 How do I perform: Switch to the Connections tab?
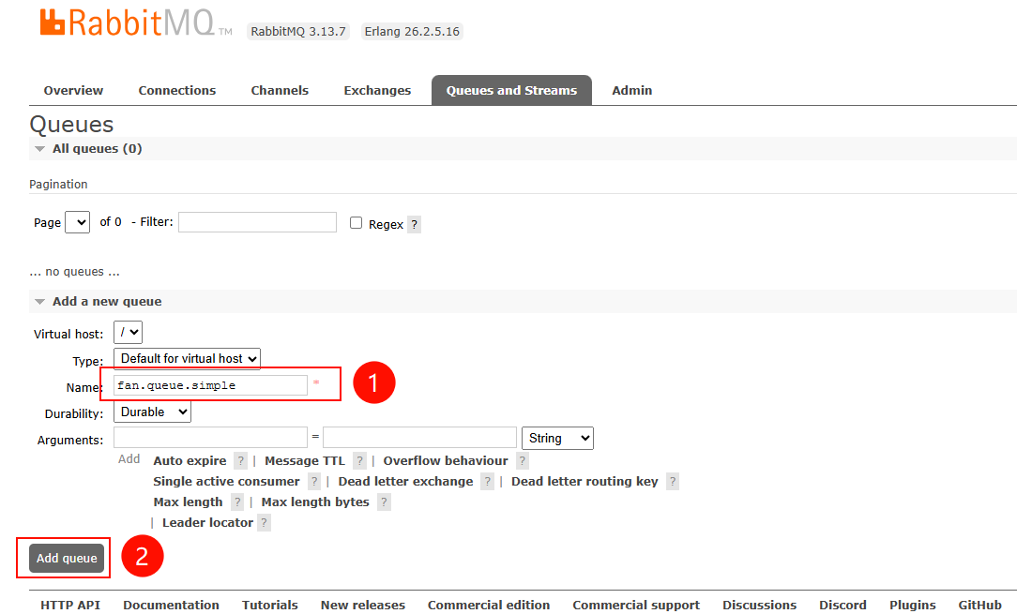177,91
